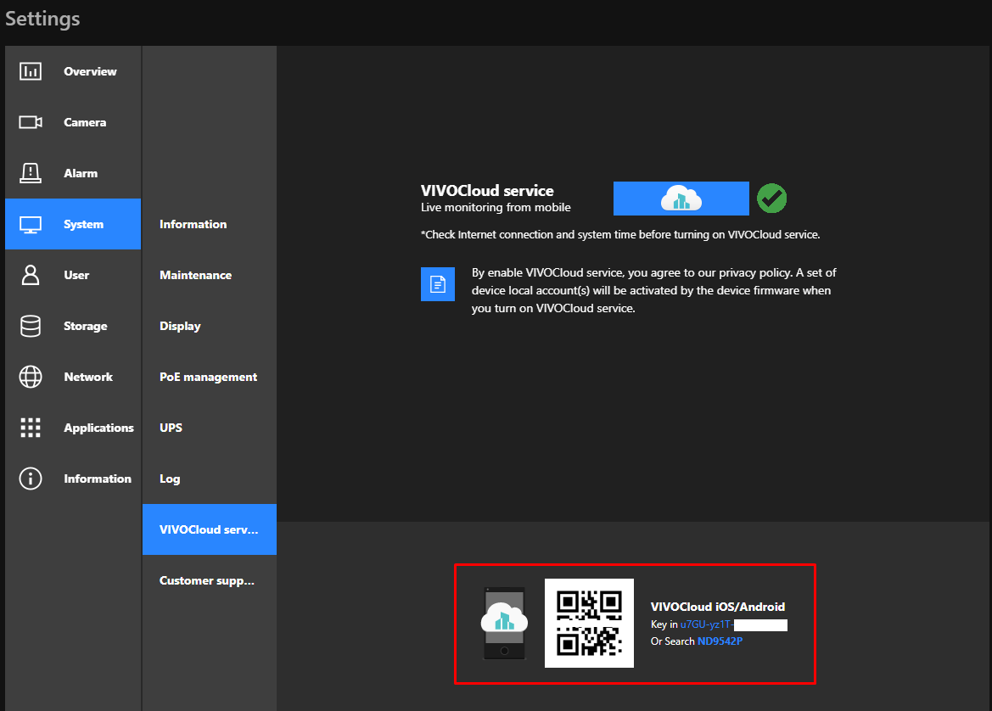This screenshot has height=711, width=992.
Task: Click the Storage database icon
Action: (31, 326)
